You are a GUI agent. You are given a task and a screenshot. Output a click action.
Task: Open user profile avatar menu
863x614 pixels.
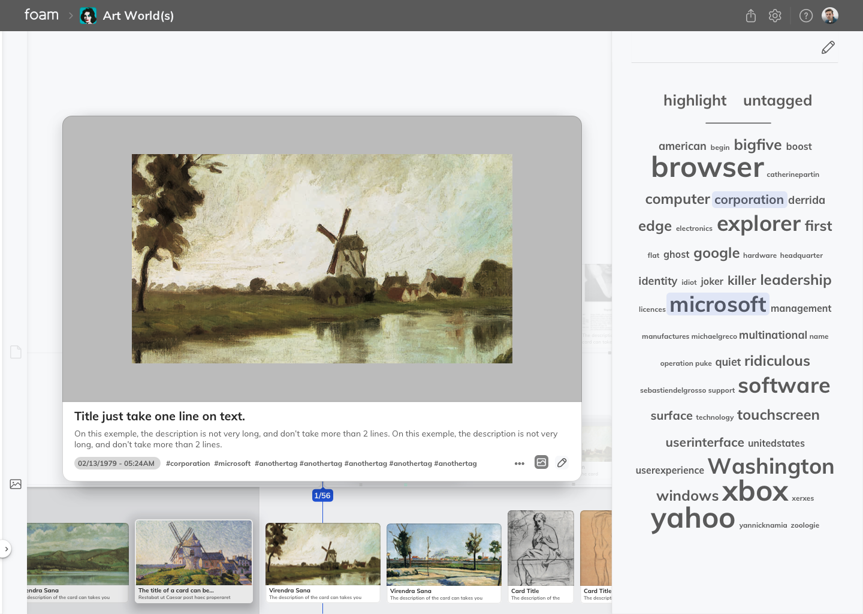tap(830, 16)
